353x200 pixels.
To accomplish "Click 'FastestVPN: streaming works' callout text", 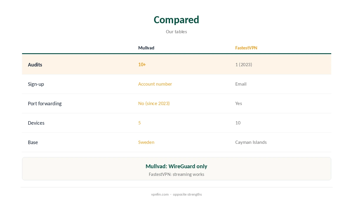I will pos(176,174).
